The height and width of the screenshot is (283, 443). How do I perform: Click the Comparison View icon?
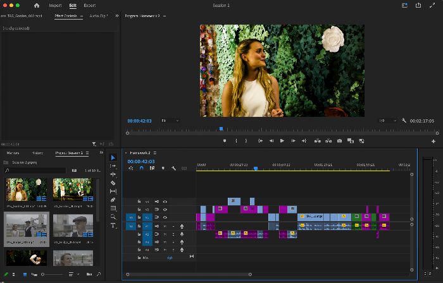point(351,141)
